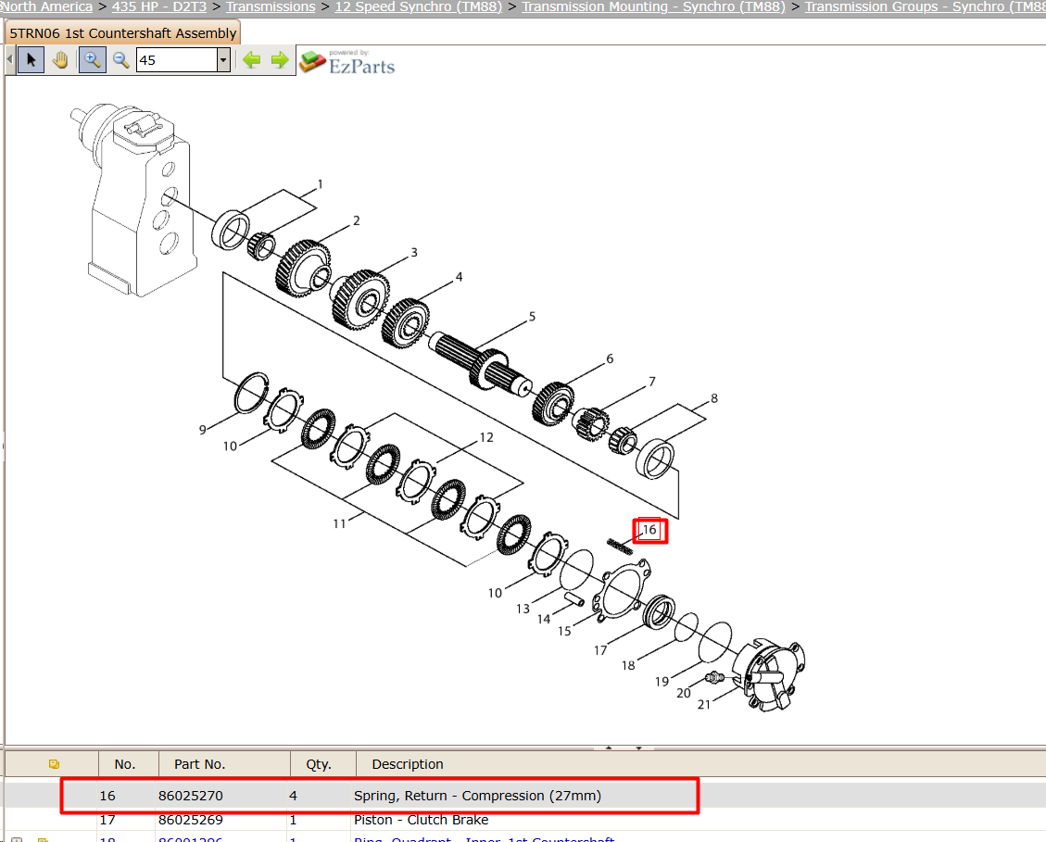Select callout 20 by the fitting

pos(683,693)
